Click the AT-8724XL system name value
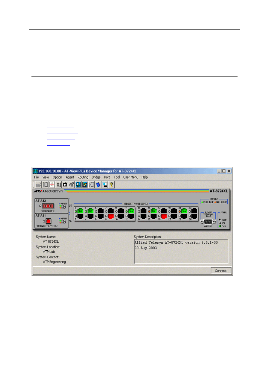 coord(51,242)
